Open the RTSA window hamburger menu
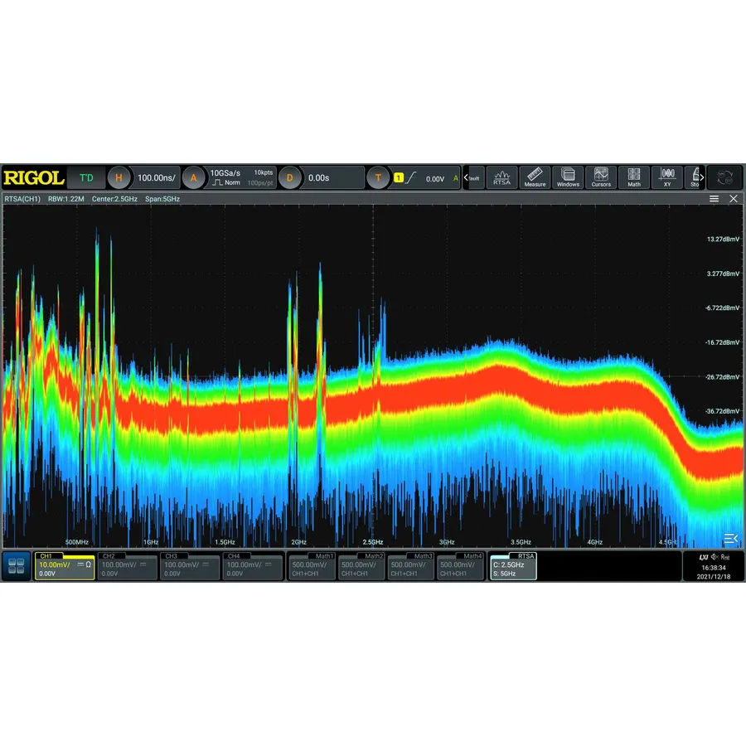746x746 pixels. 714,199
